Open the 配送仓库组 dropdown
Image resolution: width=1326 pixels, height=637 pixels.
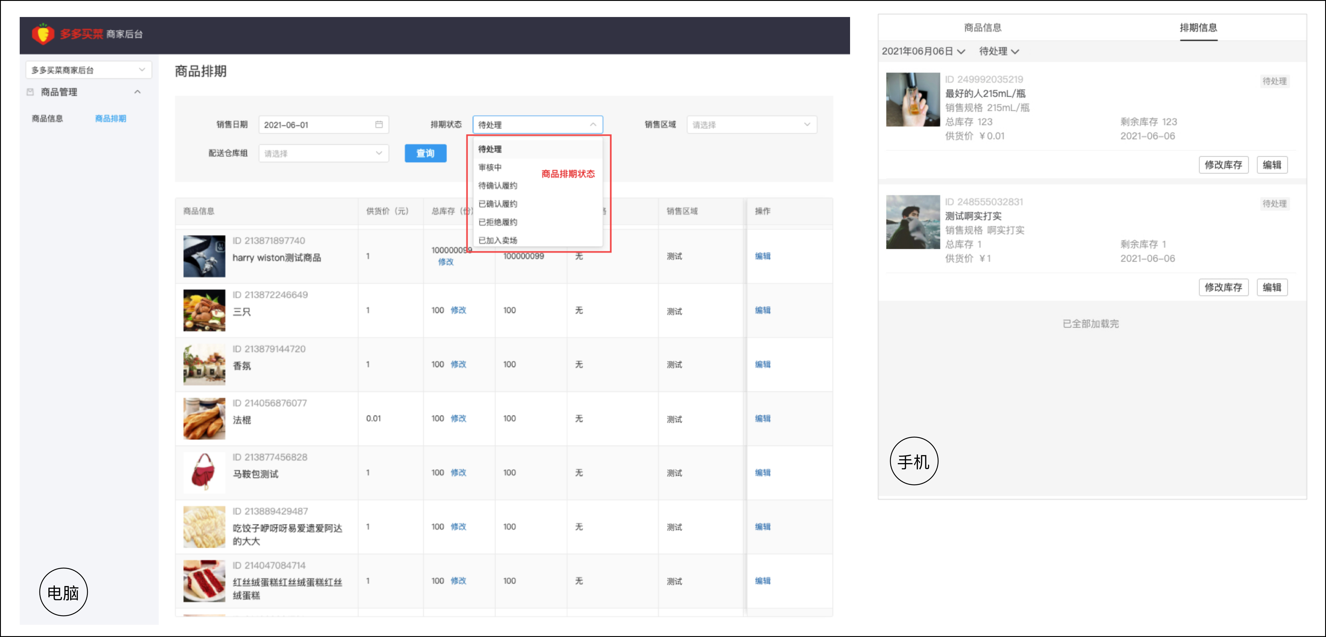pyautogui.click(x=323, y=153)
